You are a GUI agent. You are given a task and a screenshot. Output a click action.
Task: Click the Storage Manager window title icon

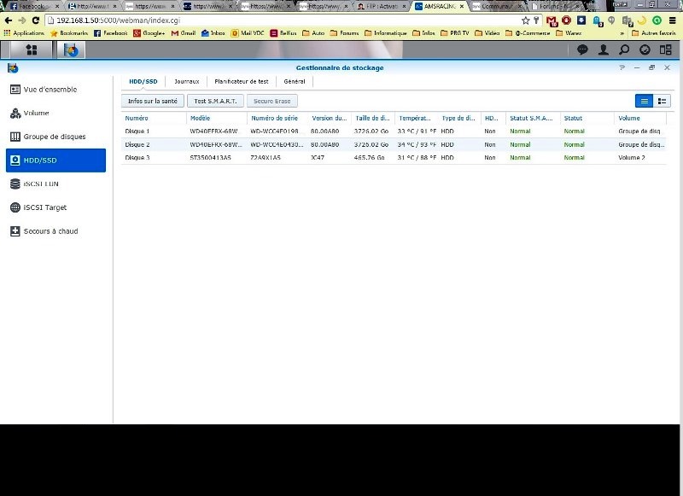click(13, 68)
